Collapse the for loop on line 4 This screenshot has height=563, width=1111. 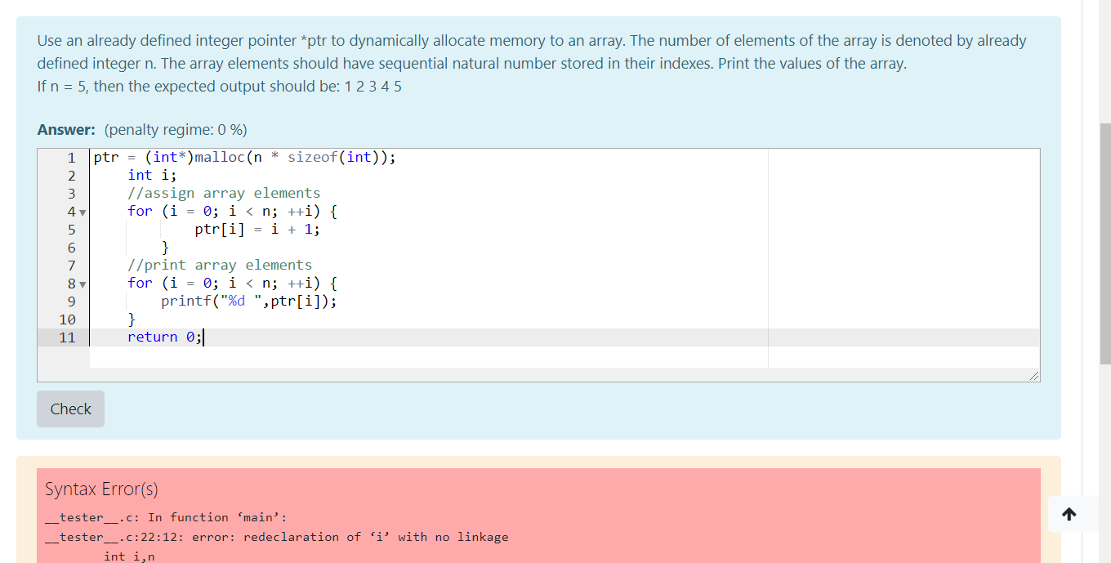pyautogui.click(x=83, y=212)
